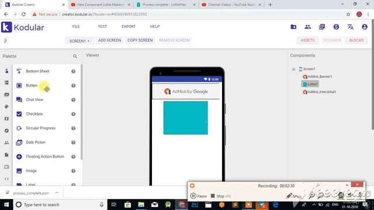This screenshot has width=374, height=210.
Task: Select the User Interface palette category icon
Action: (6, 71)
